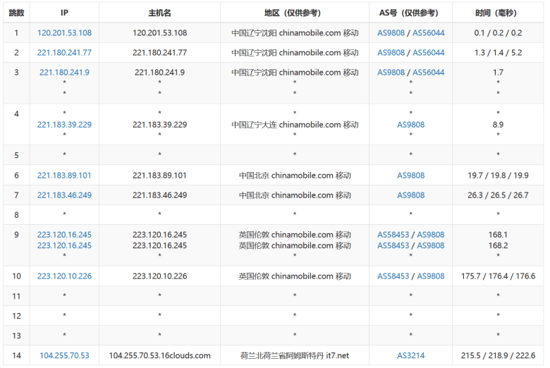Click the AS56044 link in hop 1 row
550x368 pixels.
pyautogui.click(x=428, y=32)
